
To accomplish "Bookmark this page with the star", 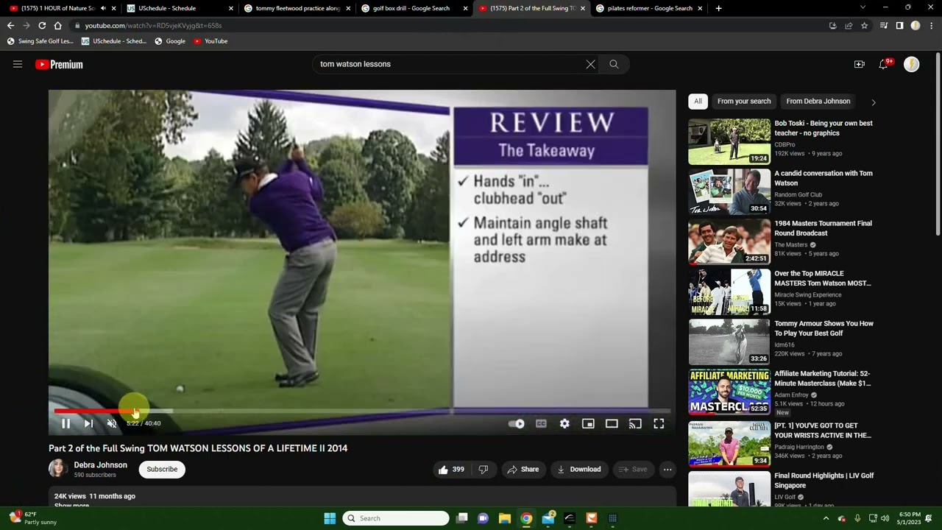I will [865, 25].
